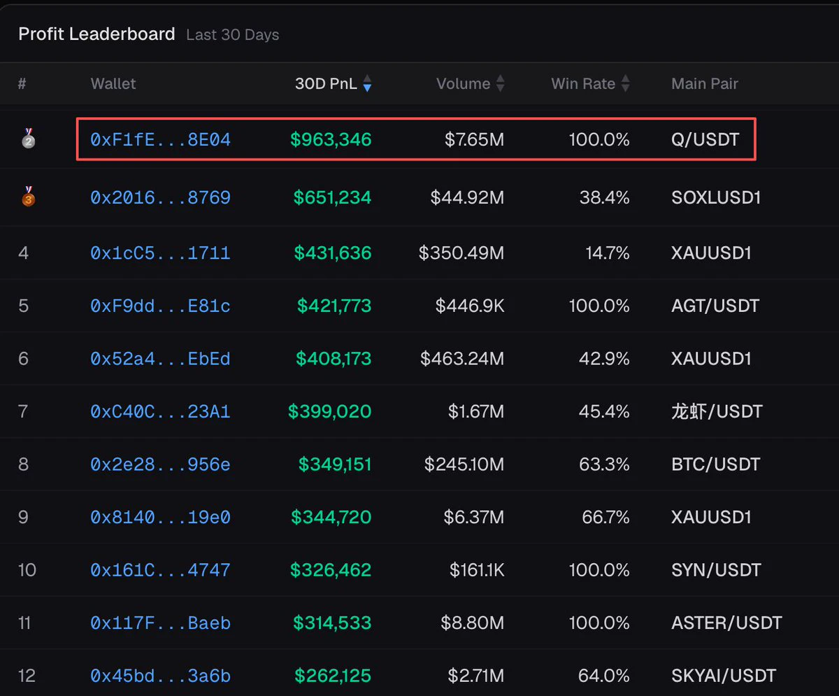Click the Profit Leaderboard title
This screenshot has height=696, width=839.
96,34
